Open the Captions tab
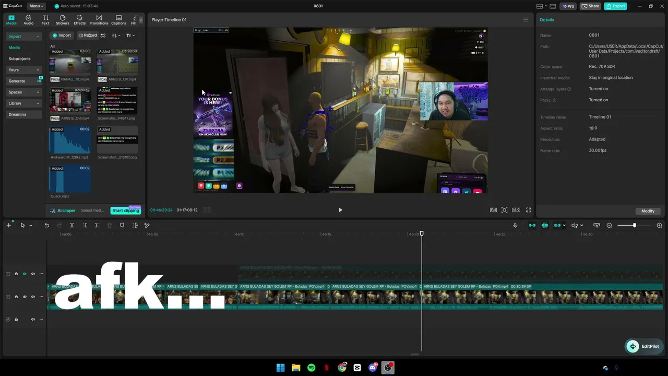Screen dimensions: 668x376 [118, 20]
